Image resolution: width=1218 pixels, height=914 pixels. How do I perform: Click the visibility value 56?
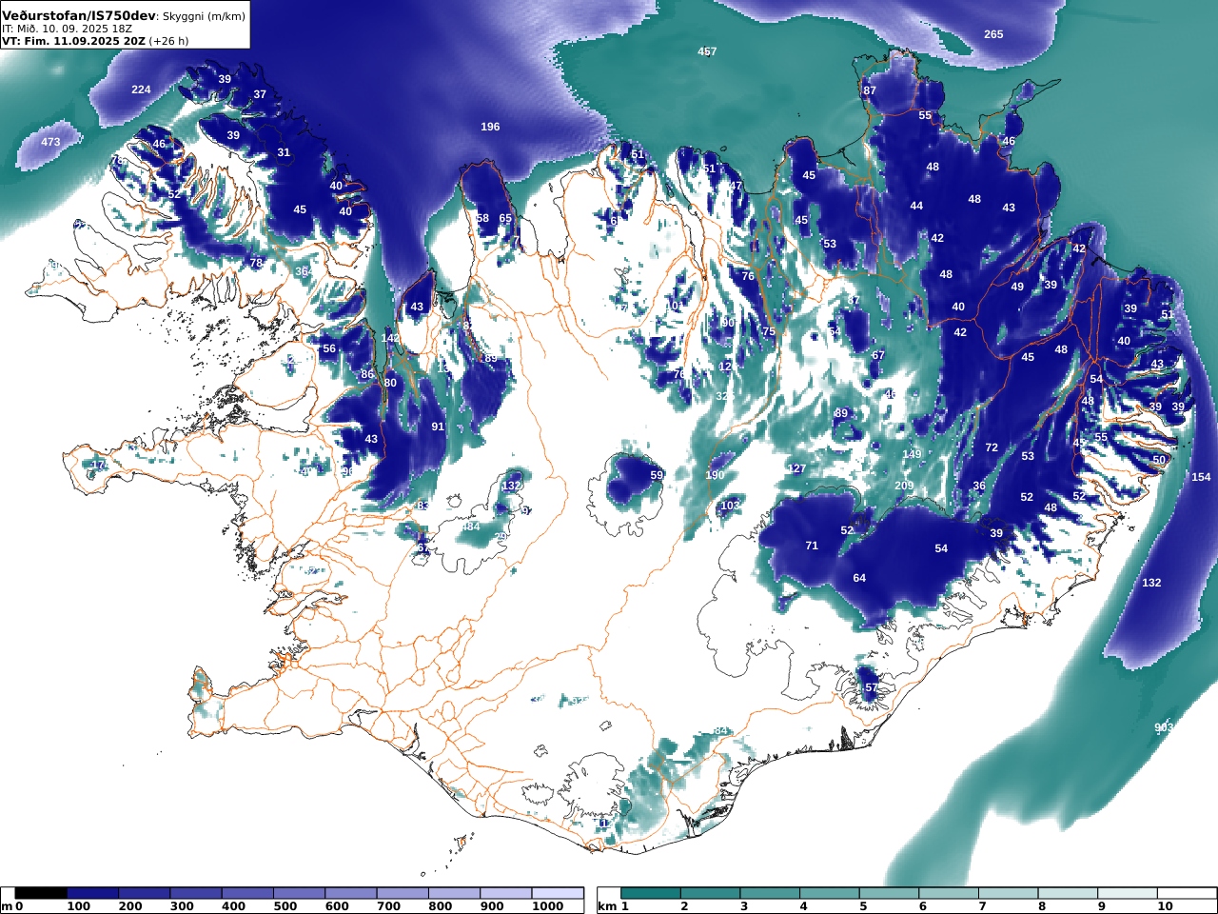329,348
